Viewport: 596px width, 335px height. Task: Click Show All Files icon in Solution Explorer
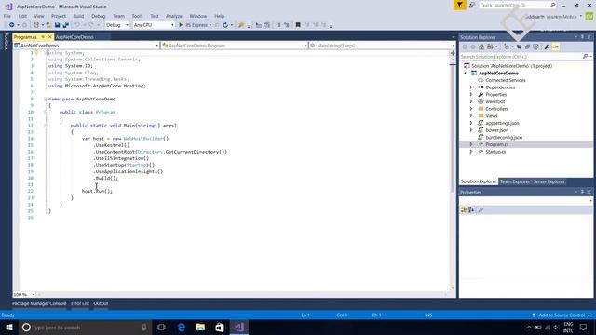point(535,47)
